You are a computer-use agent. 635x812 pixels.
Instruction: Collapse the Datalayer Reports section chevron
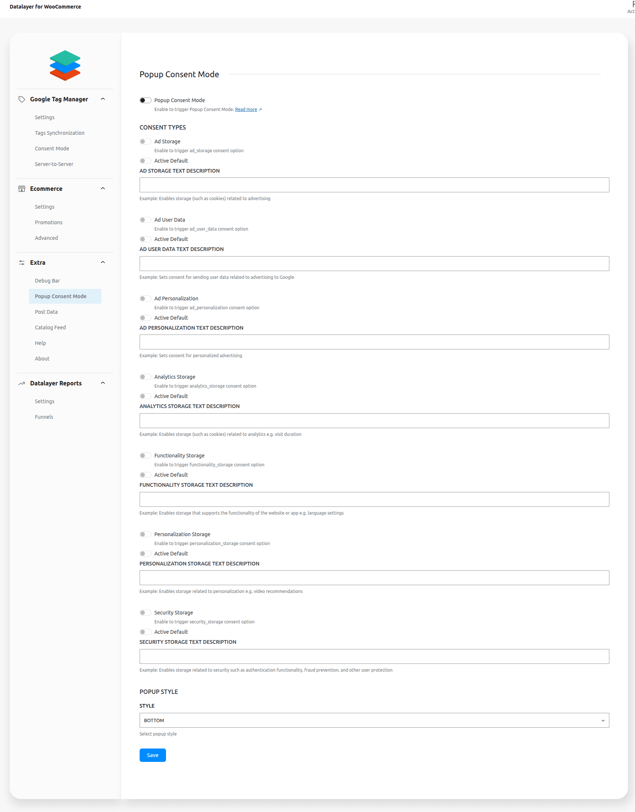pyautogui.click(x=103, y=383)
